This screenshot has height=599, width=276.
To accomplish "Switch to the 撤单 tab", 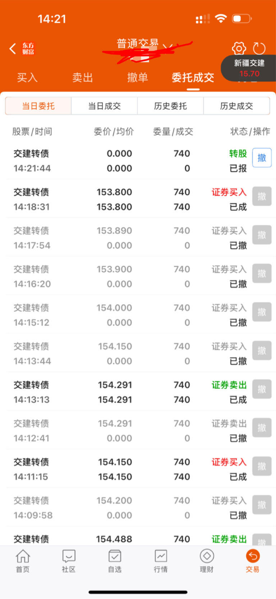I will [138, 77].
